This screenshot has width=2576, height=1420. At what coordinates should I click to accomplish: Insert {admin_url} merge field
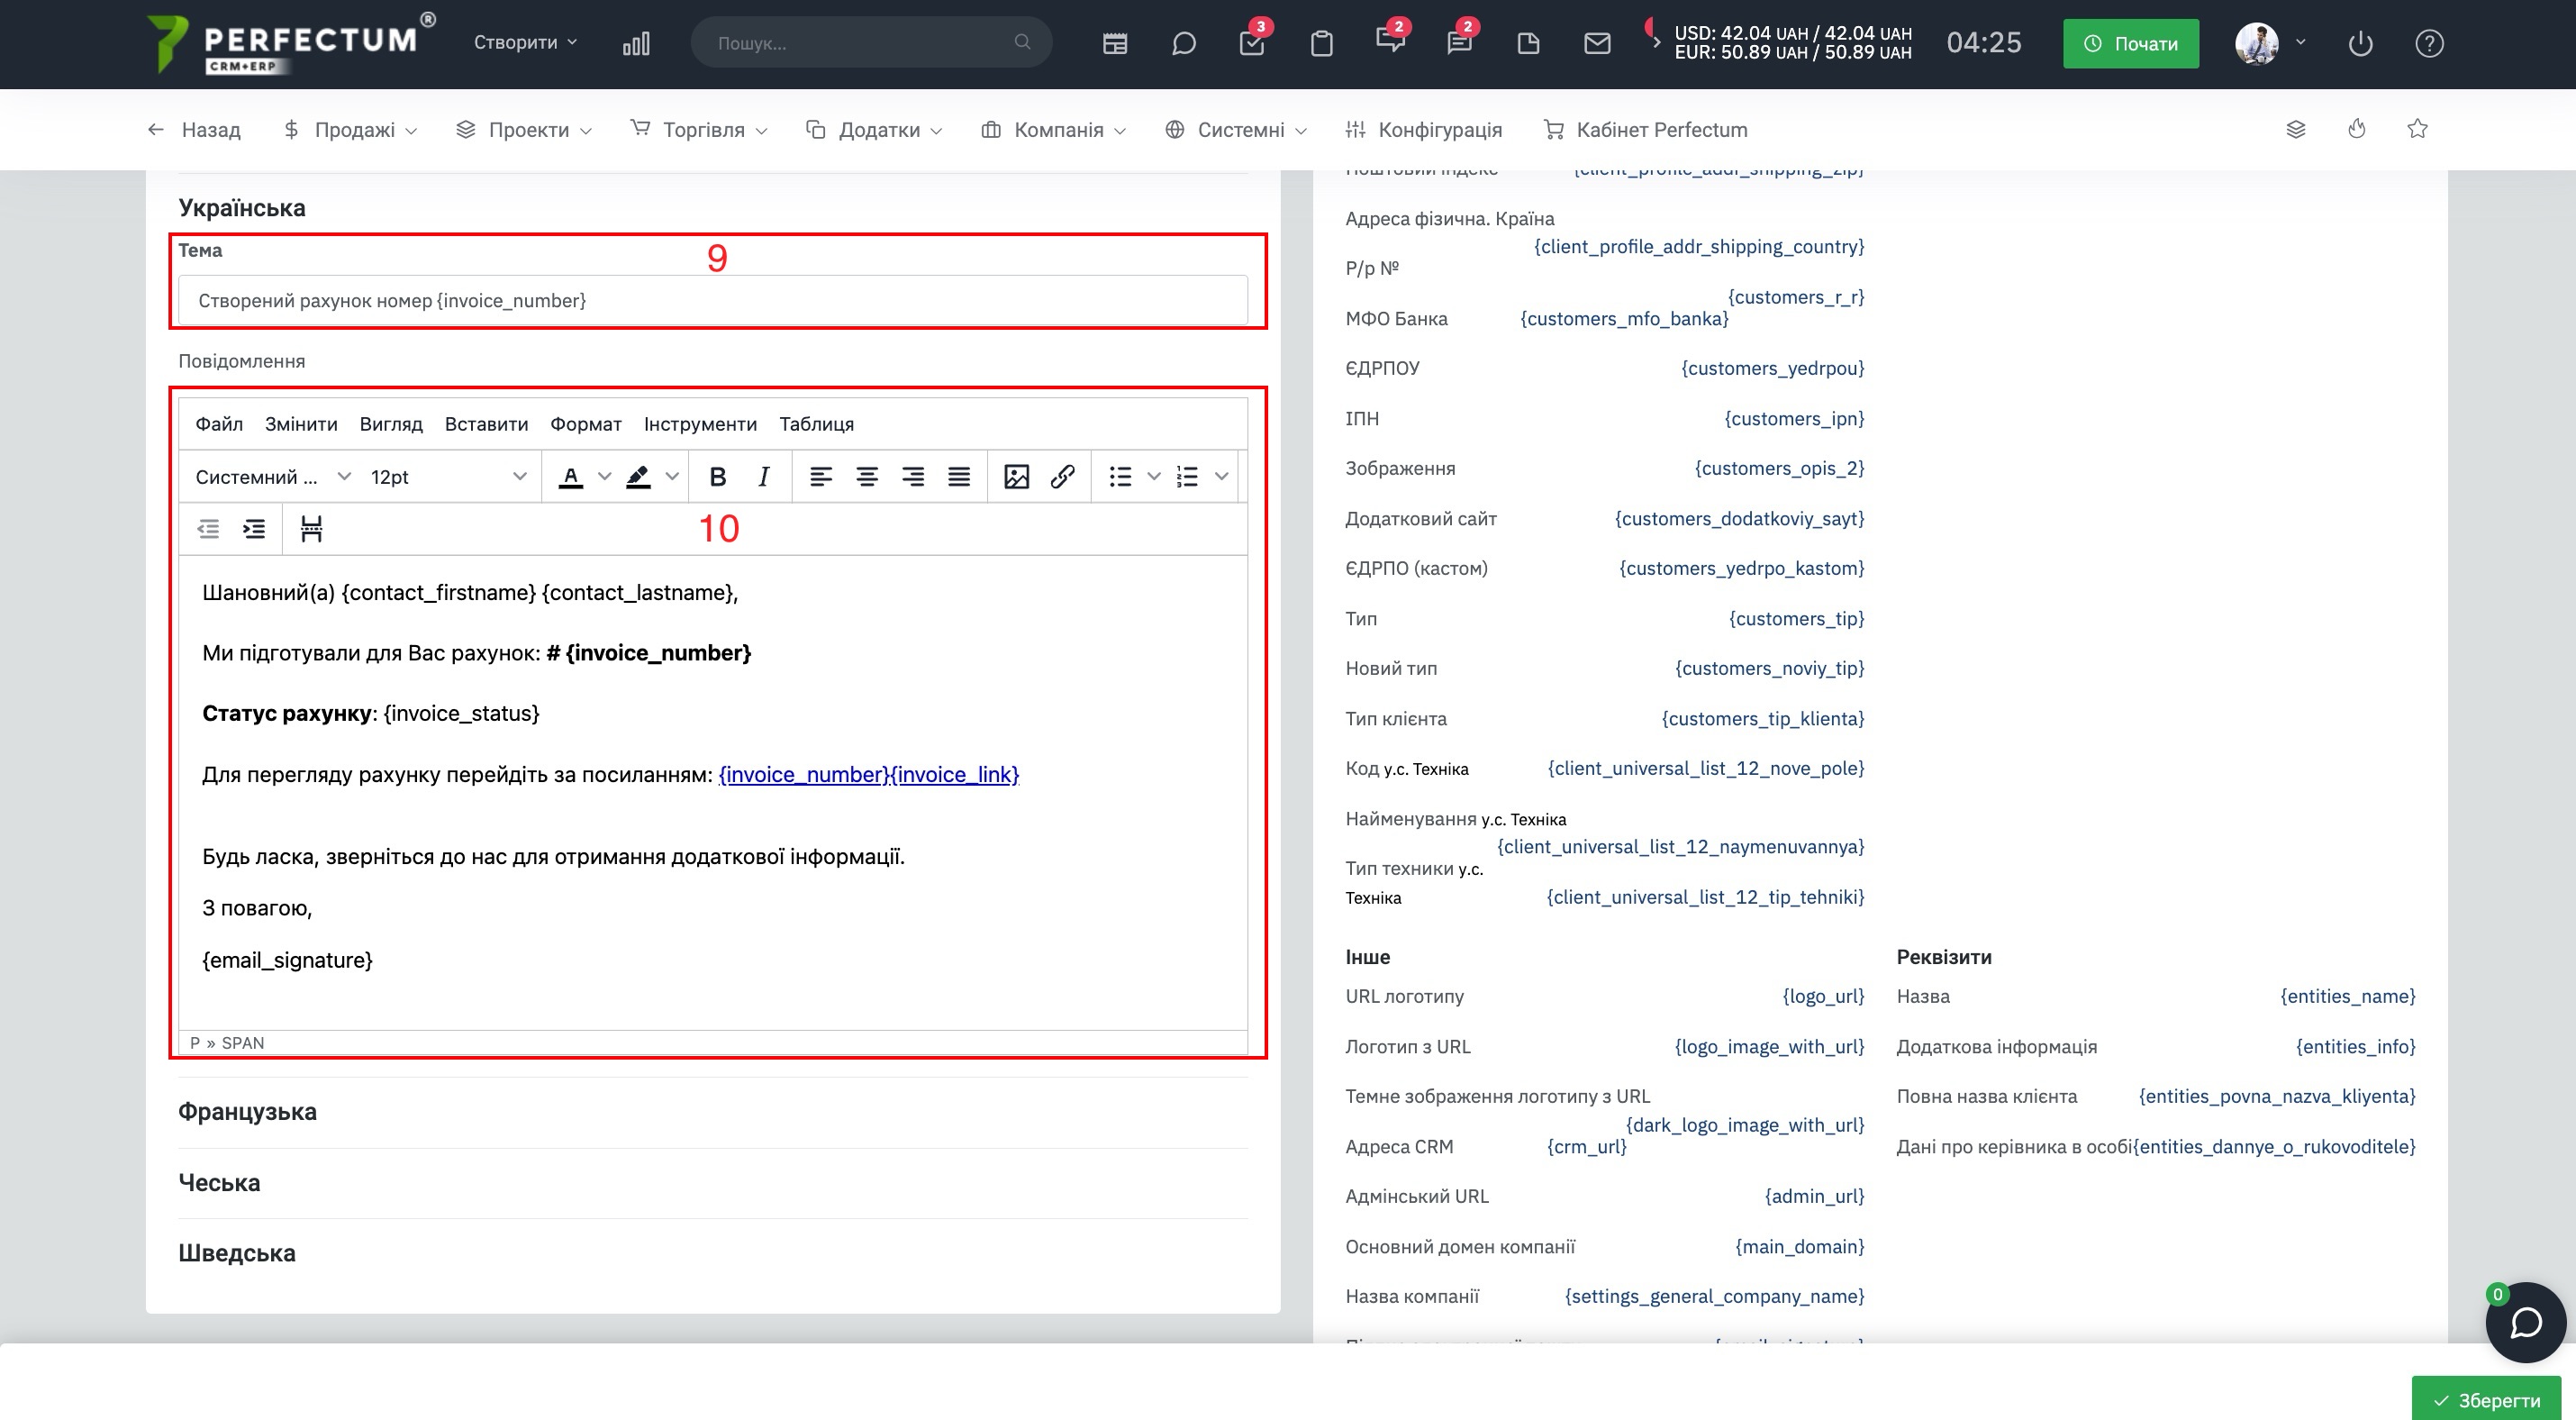[1814, 1196]
